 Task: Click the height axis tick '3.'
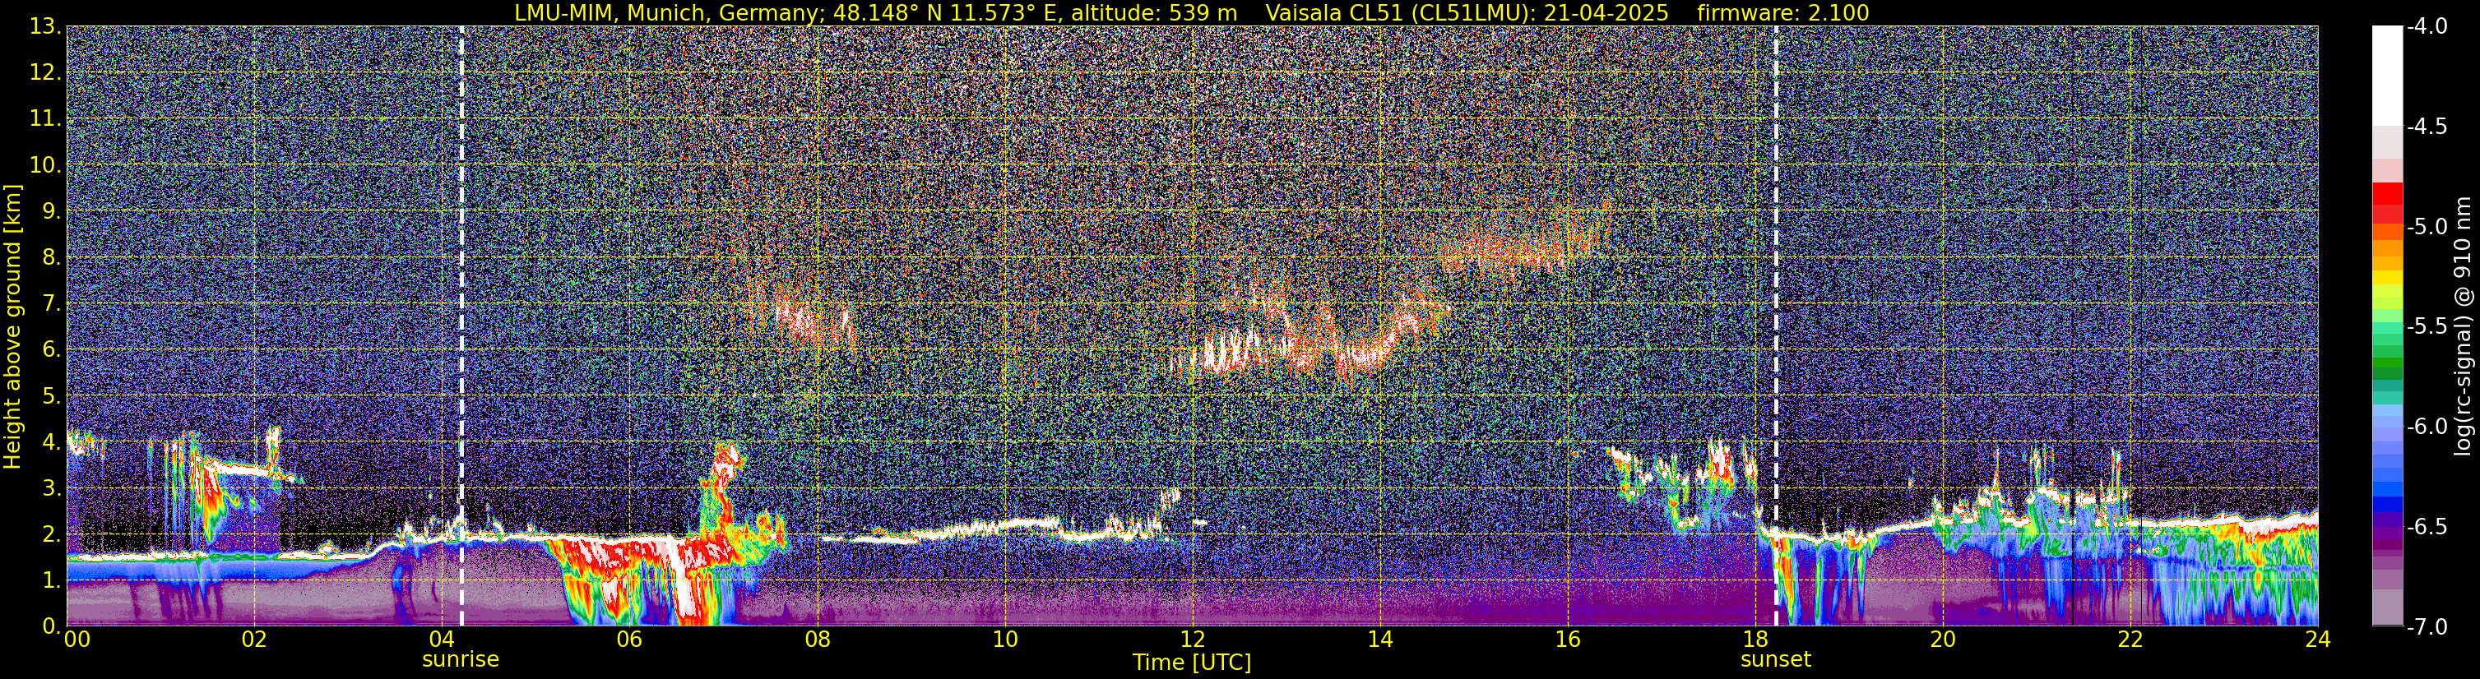click(x=52, y=488)
